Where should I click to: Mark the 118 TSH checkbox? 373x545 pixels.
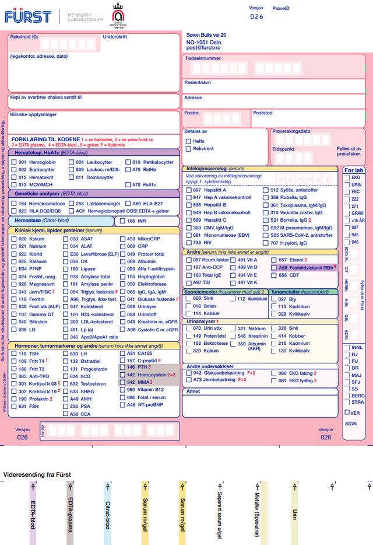(14, 354)
